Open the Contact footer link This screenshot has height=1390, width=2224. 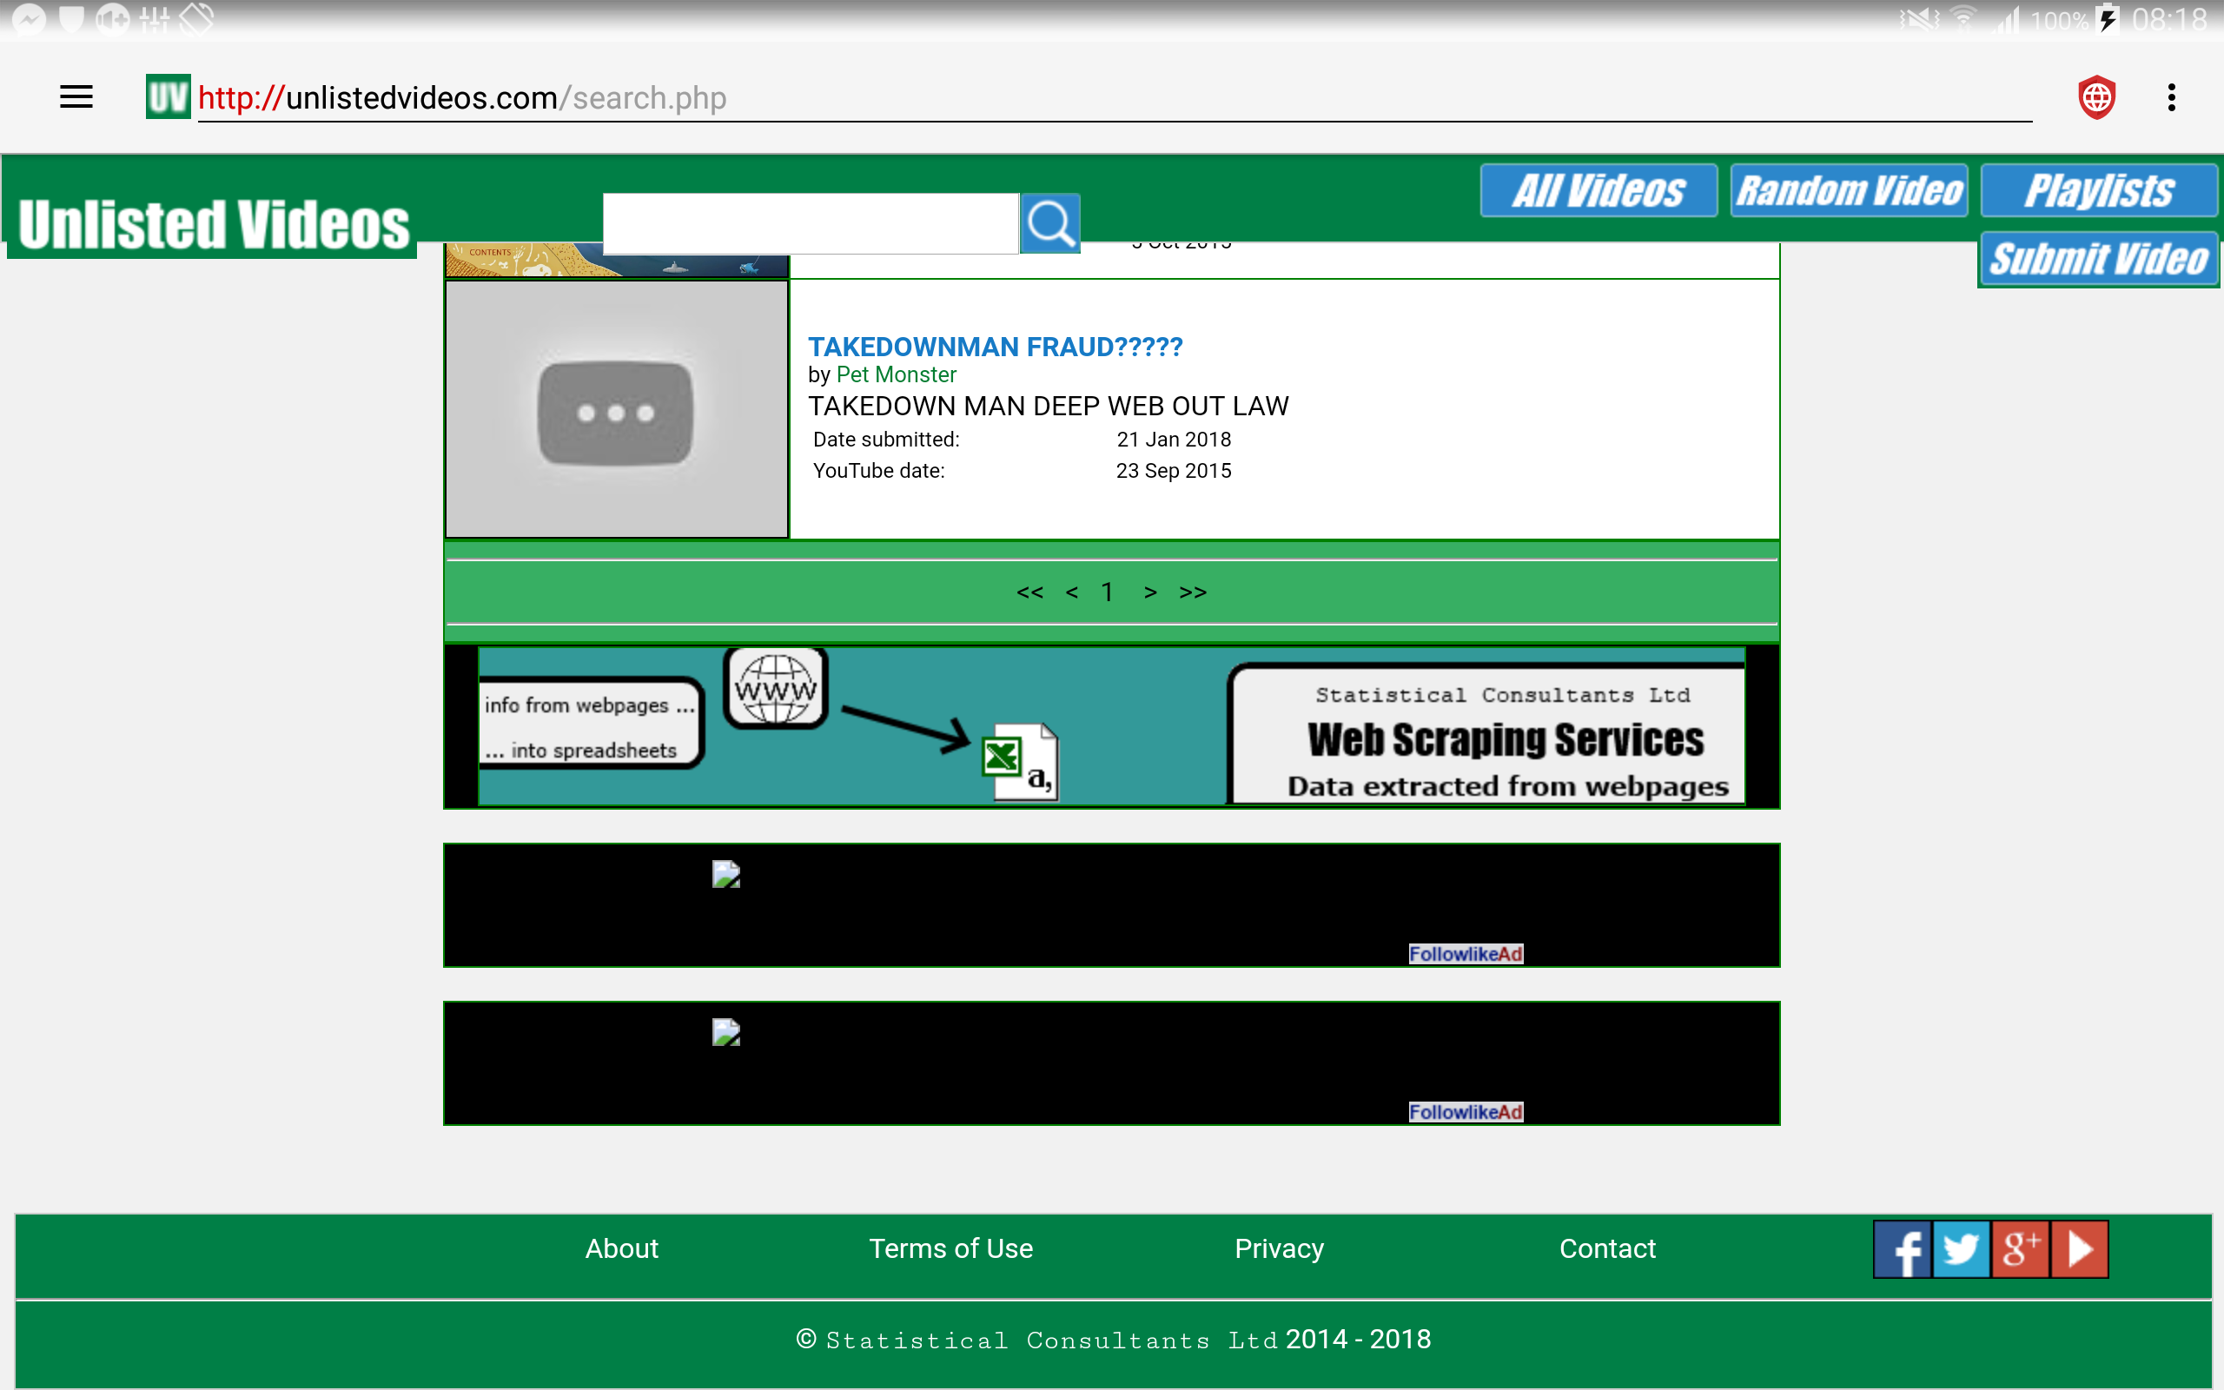pyautogui.click(x=1607, y=1248)
